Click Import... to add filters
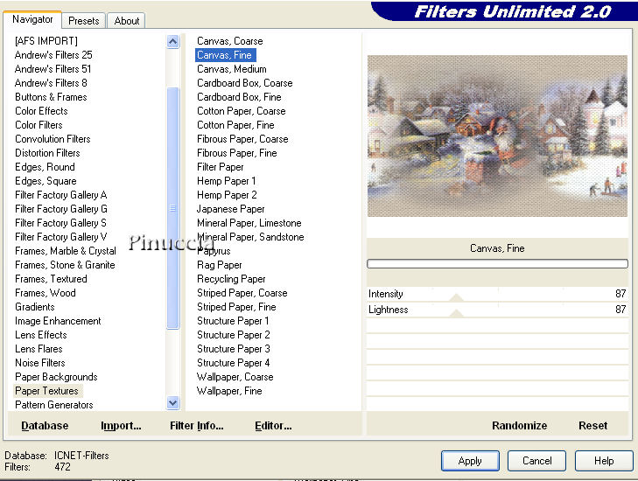Screen dimensions: 638x481 (x=121, y=426)
